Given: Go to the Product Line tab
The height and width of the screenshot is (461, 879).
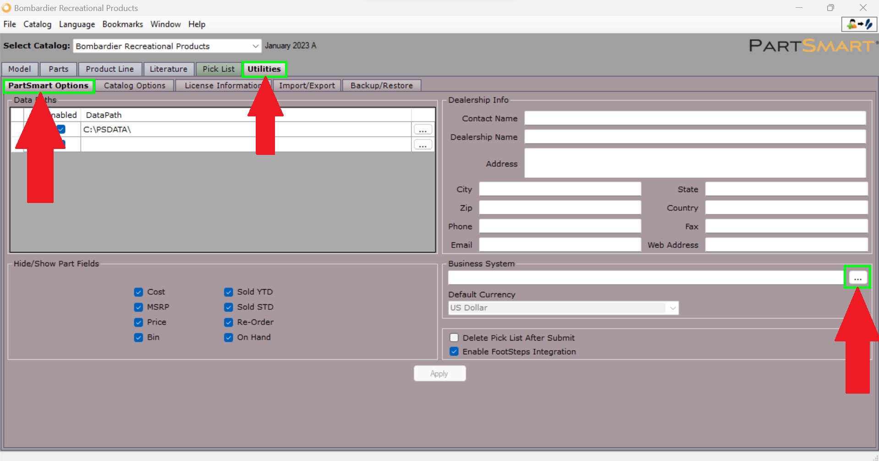Looking at the screenshot, I should 110,69.
